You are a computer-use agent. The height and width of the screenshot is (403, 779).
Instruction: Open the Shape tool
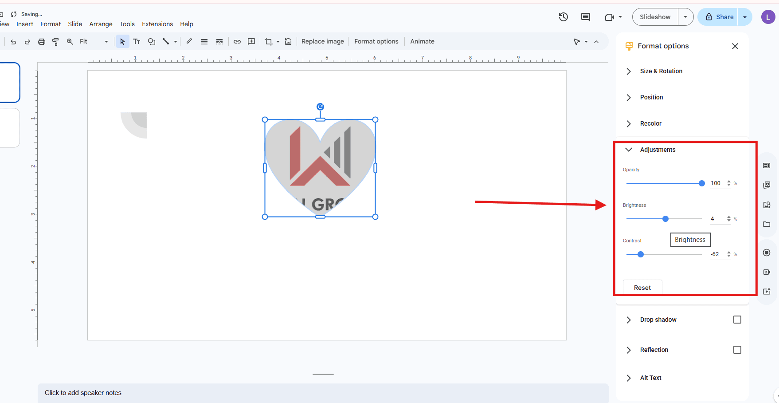[152, 42]
